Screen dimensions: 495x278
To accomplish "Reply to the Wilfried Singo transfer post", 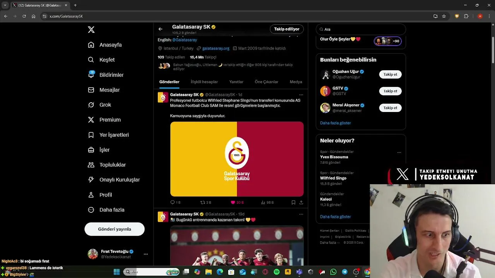I will pyautogui.click(x=175, y=202).
